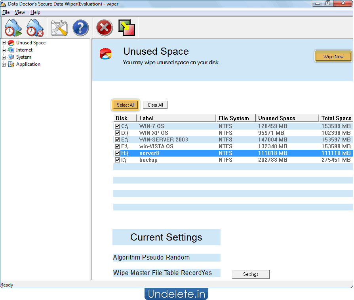Image resolution: width=354 pixels, height=300 pixels.
Task: Select the Internet tree item label
Action: pyautogui.click(x=24, y=50)
